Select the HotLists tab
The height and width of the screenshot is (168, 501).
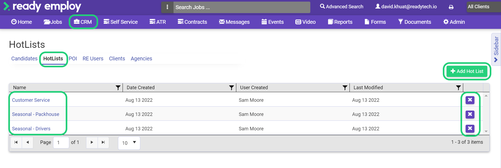pyautogui.click(x=53, y=58)
